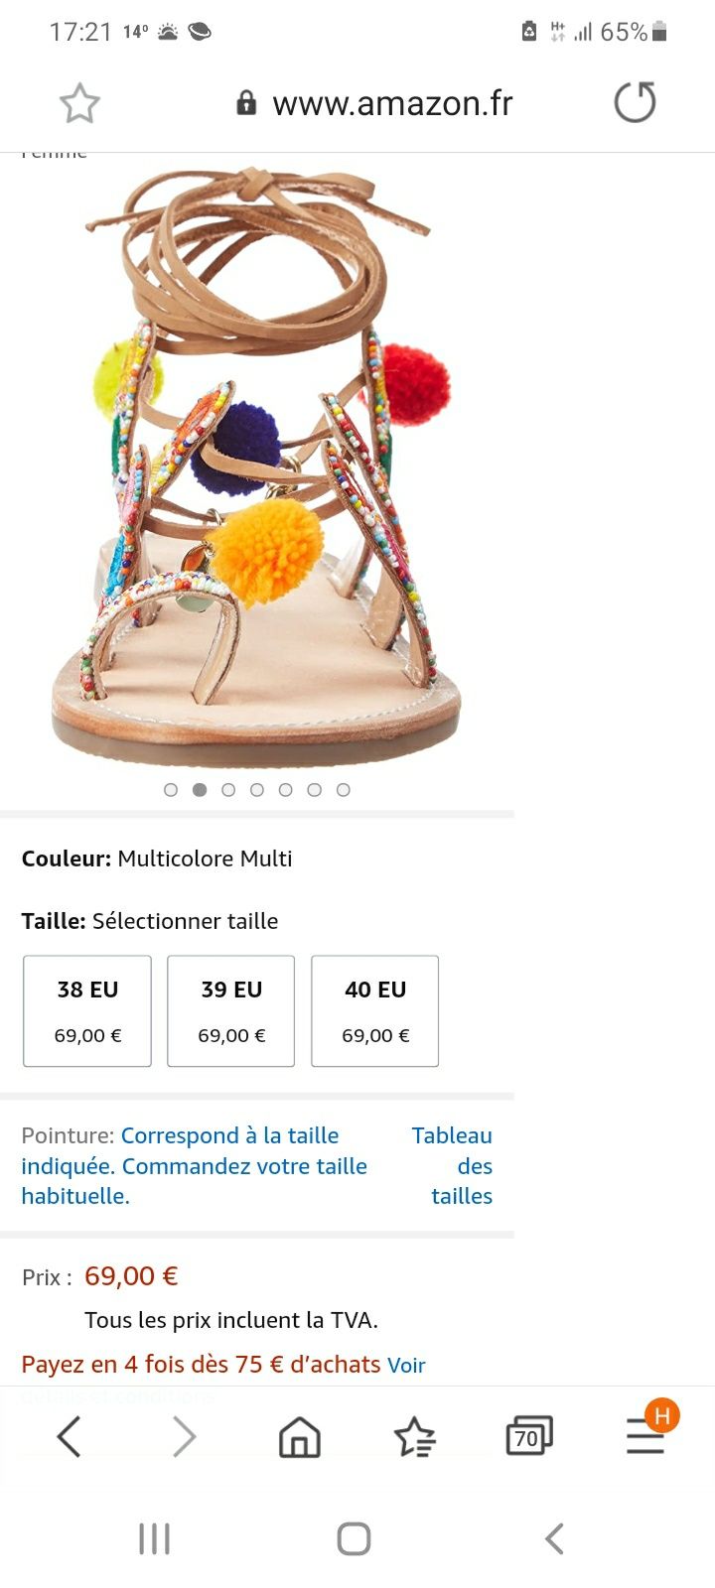Tap the Voir link after payment offer
715x1588 pixels.
click(406, 1366)
